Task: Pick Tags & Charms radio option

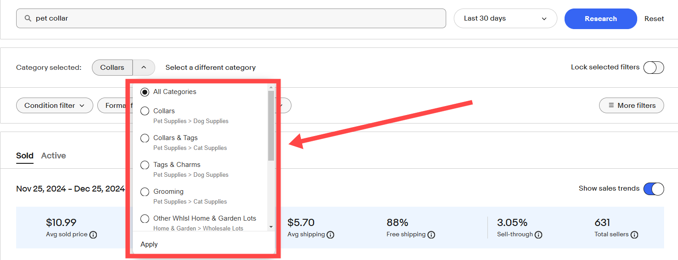Action: coord(145,165)
